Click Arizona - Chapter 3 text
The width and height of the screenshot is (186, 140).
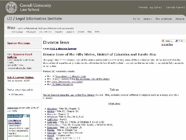click(58, 114)
